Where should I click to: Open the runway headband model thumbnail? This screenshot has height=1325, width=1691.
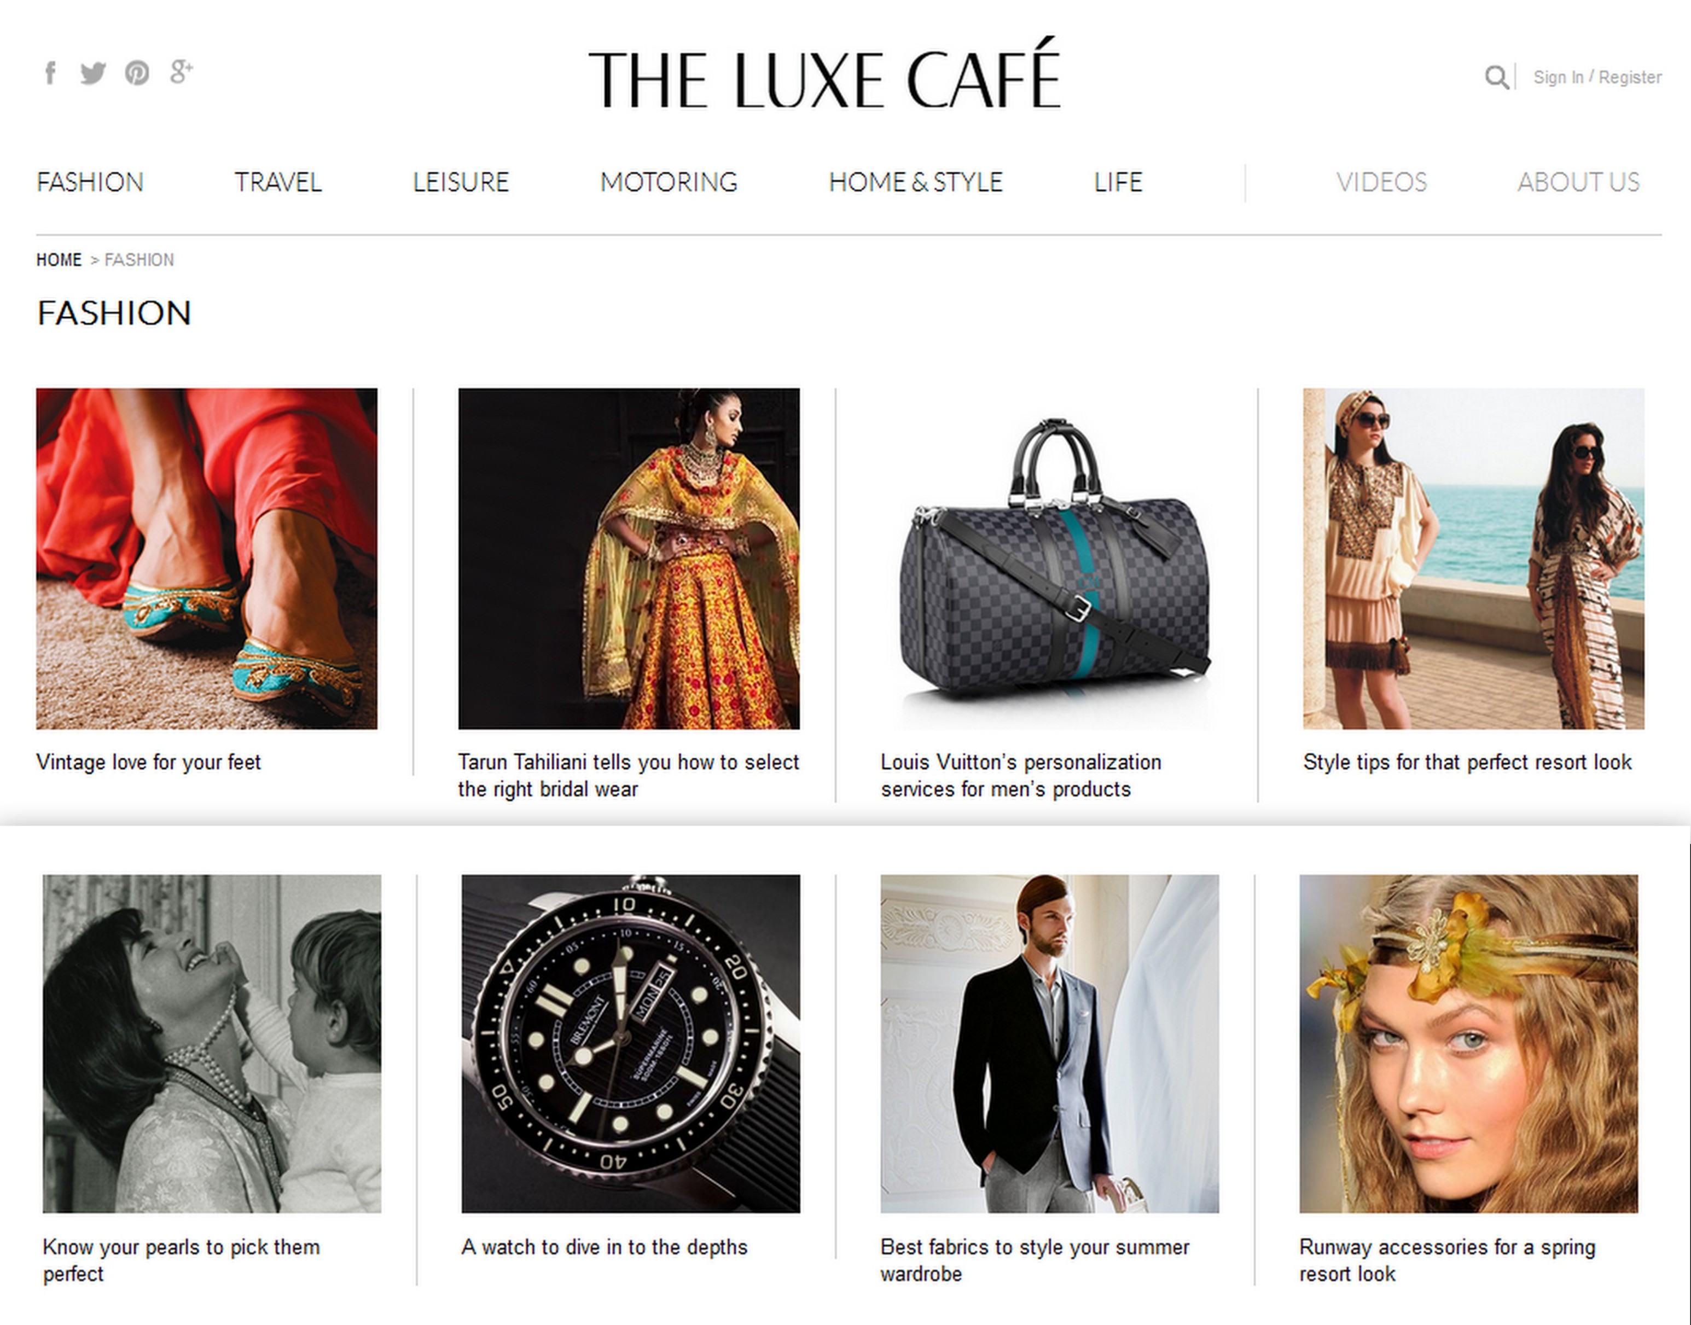[x=1468, y=1043]
